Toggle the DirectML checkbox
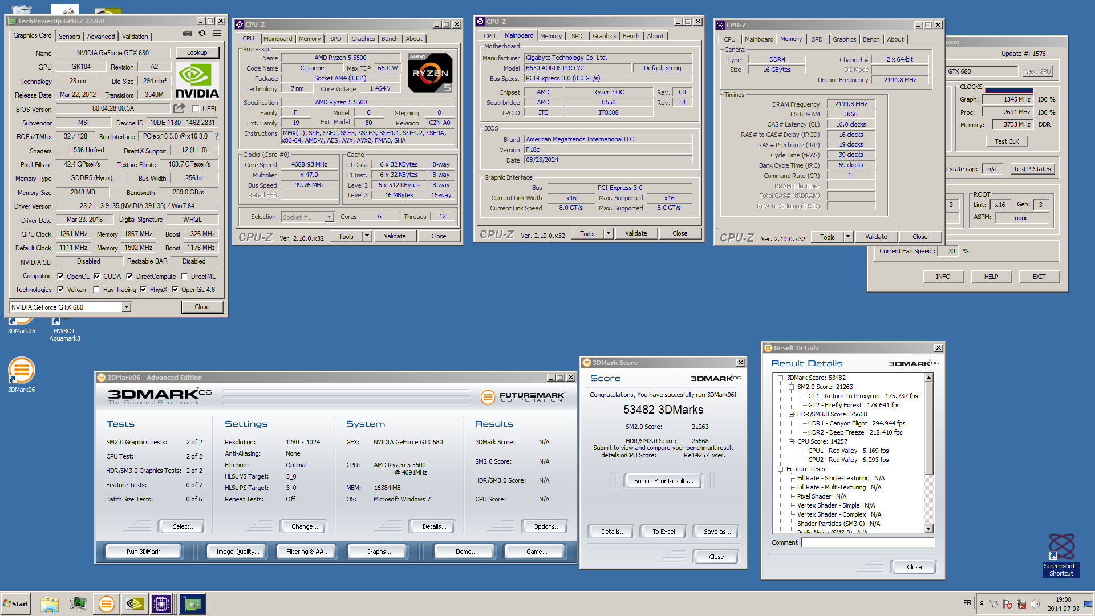1095x616 pixels. click(184, 277)
